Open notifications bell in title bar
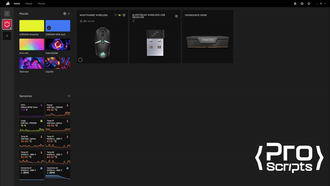Image resolution: width=330 pixels, height=186 pixels. (x=295, y=3)
